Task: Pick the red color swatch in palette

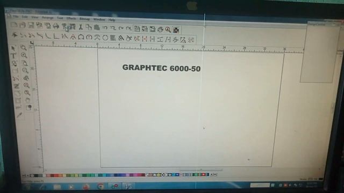Action: tap(56, 175)
